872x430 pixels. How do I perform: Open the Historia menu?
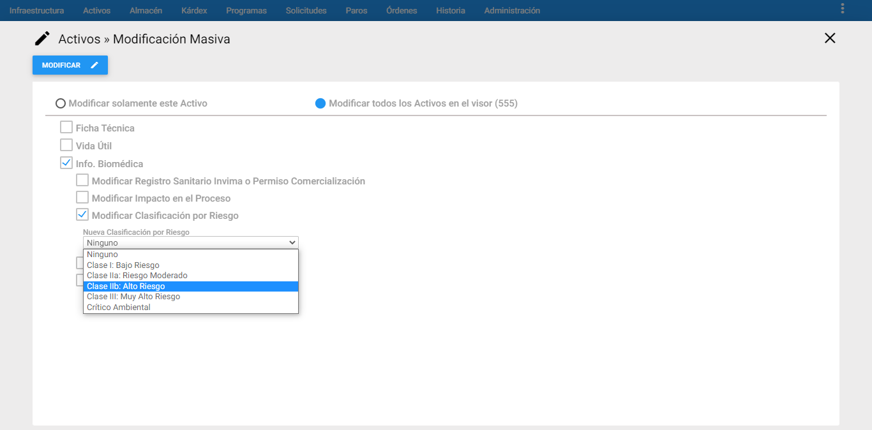click(x=451, y=10)
